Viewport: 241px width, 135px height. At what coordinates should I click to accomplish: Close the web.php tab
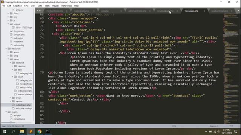(x=121, y=11)
